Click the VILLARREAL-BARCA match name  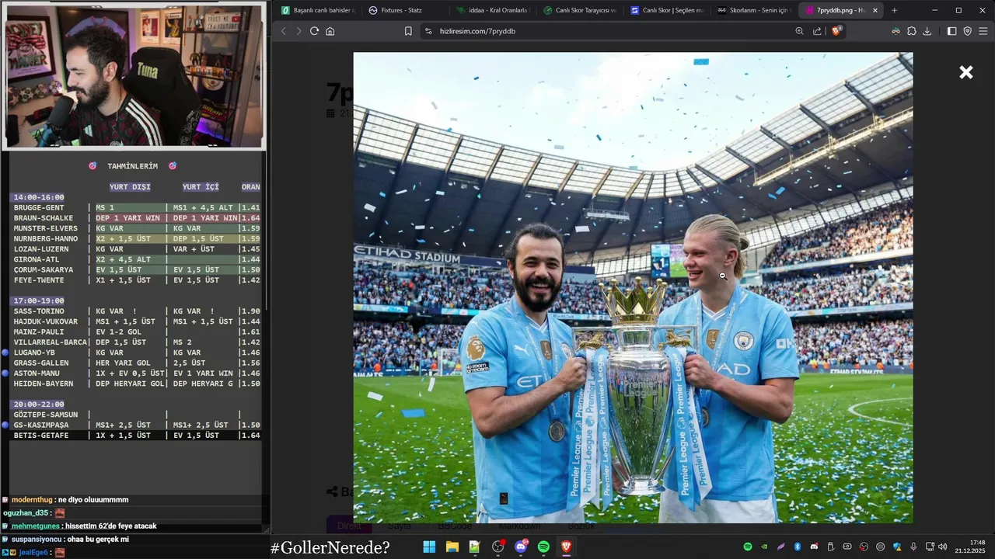[51, 342]
